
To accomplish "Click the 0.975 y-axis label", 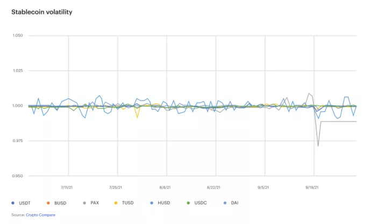I will 18,141.
